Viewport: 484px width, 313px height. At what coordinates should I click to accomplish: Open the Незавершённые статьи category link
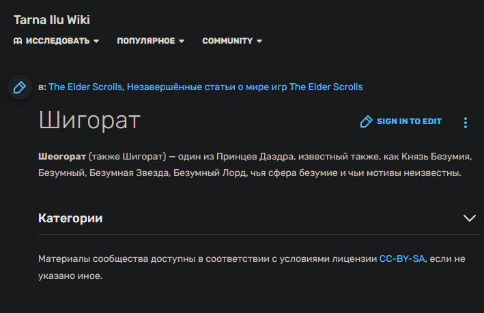(x=244, y=87)
